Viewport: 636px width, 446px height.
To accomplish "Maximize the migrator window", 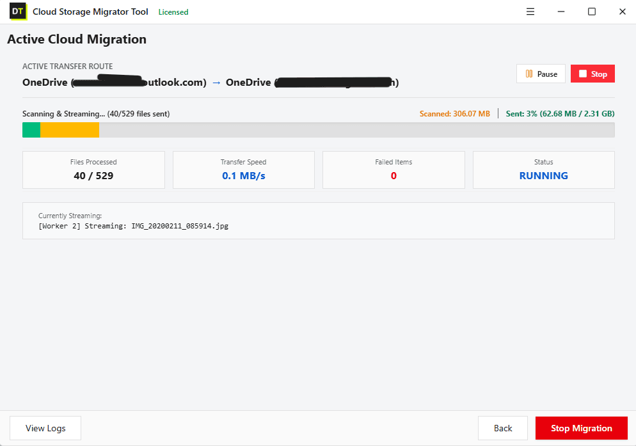I will click(x=592, y=12).
